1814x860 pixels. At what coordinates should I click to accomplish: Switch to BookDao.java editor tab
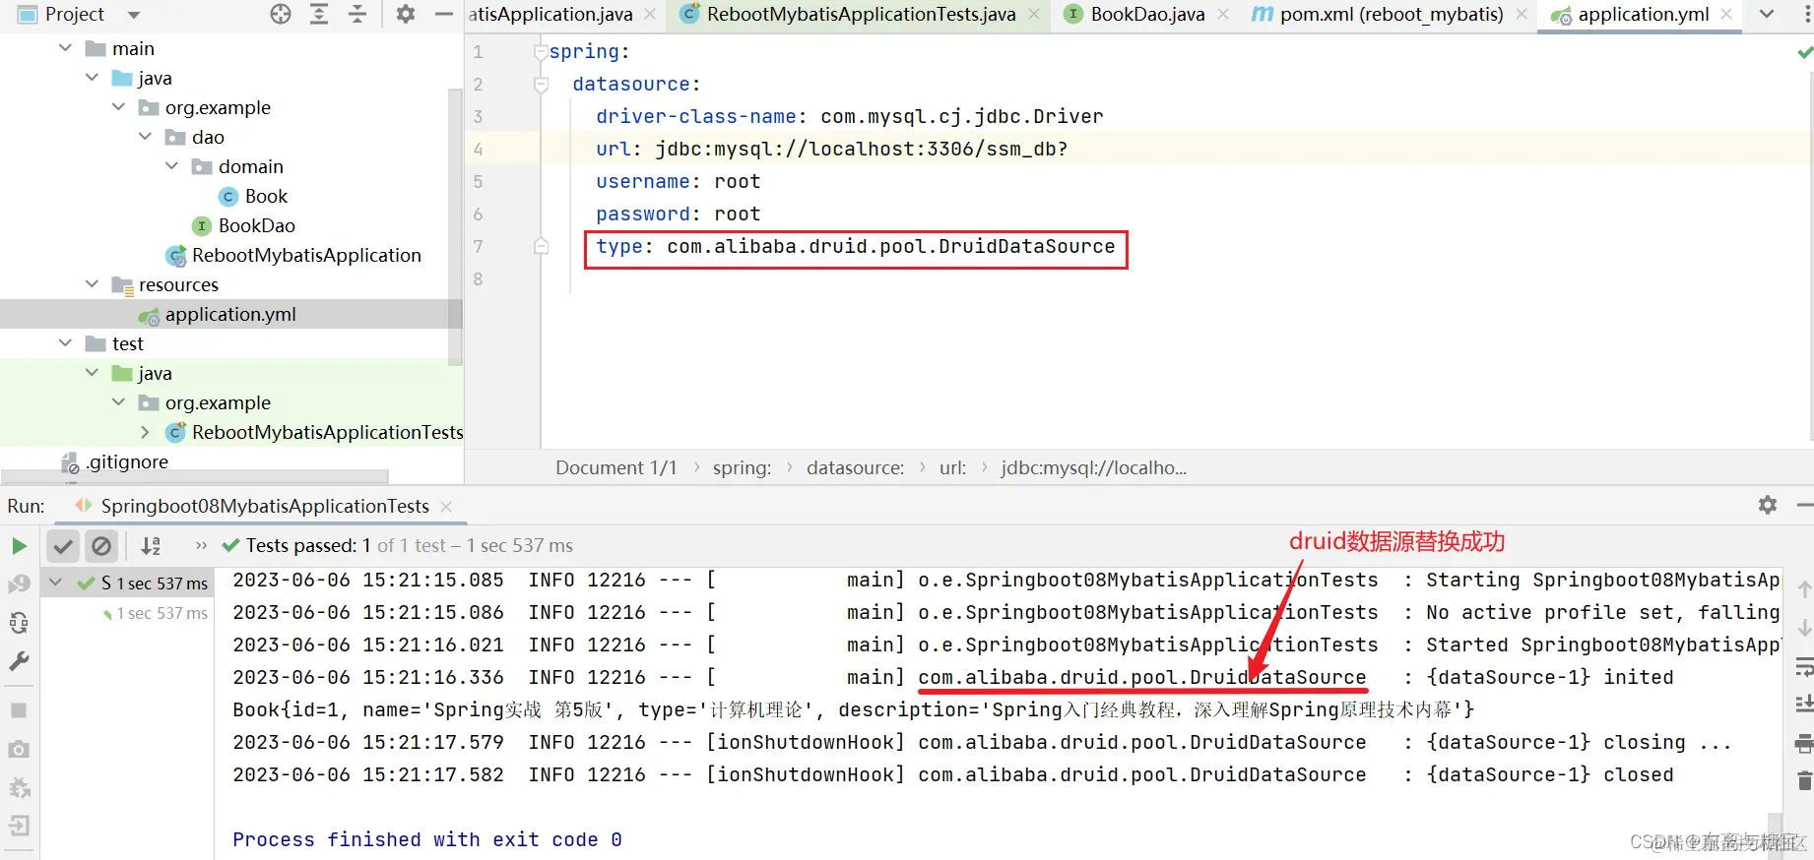1147,14
